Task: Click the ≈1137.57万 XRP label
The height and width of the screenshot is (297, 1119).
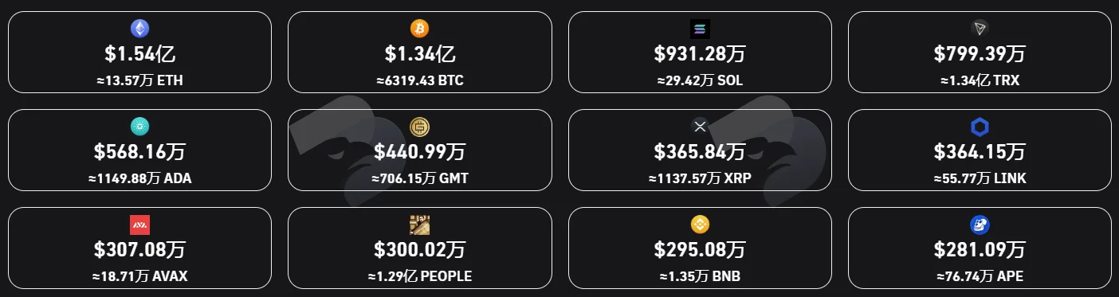Action: (x=700, y=178)
